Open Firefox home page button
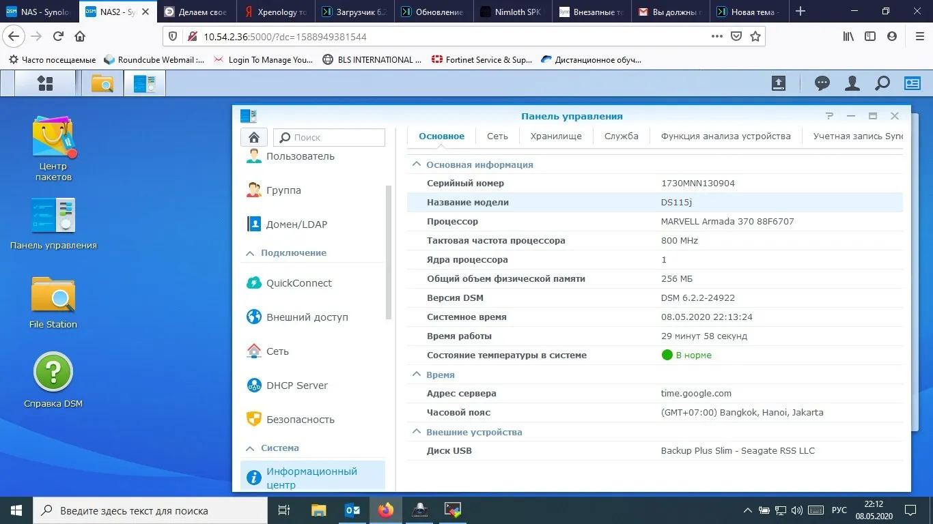Viewport: 933px width, 524px height. [x=80, y=36]
